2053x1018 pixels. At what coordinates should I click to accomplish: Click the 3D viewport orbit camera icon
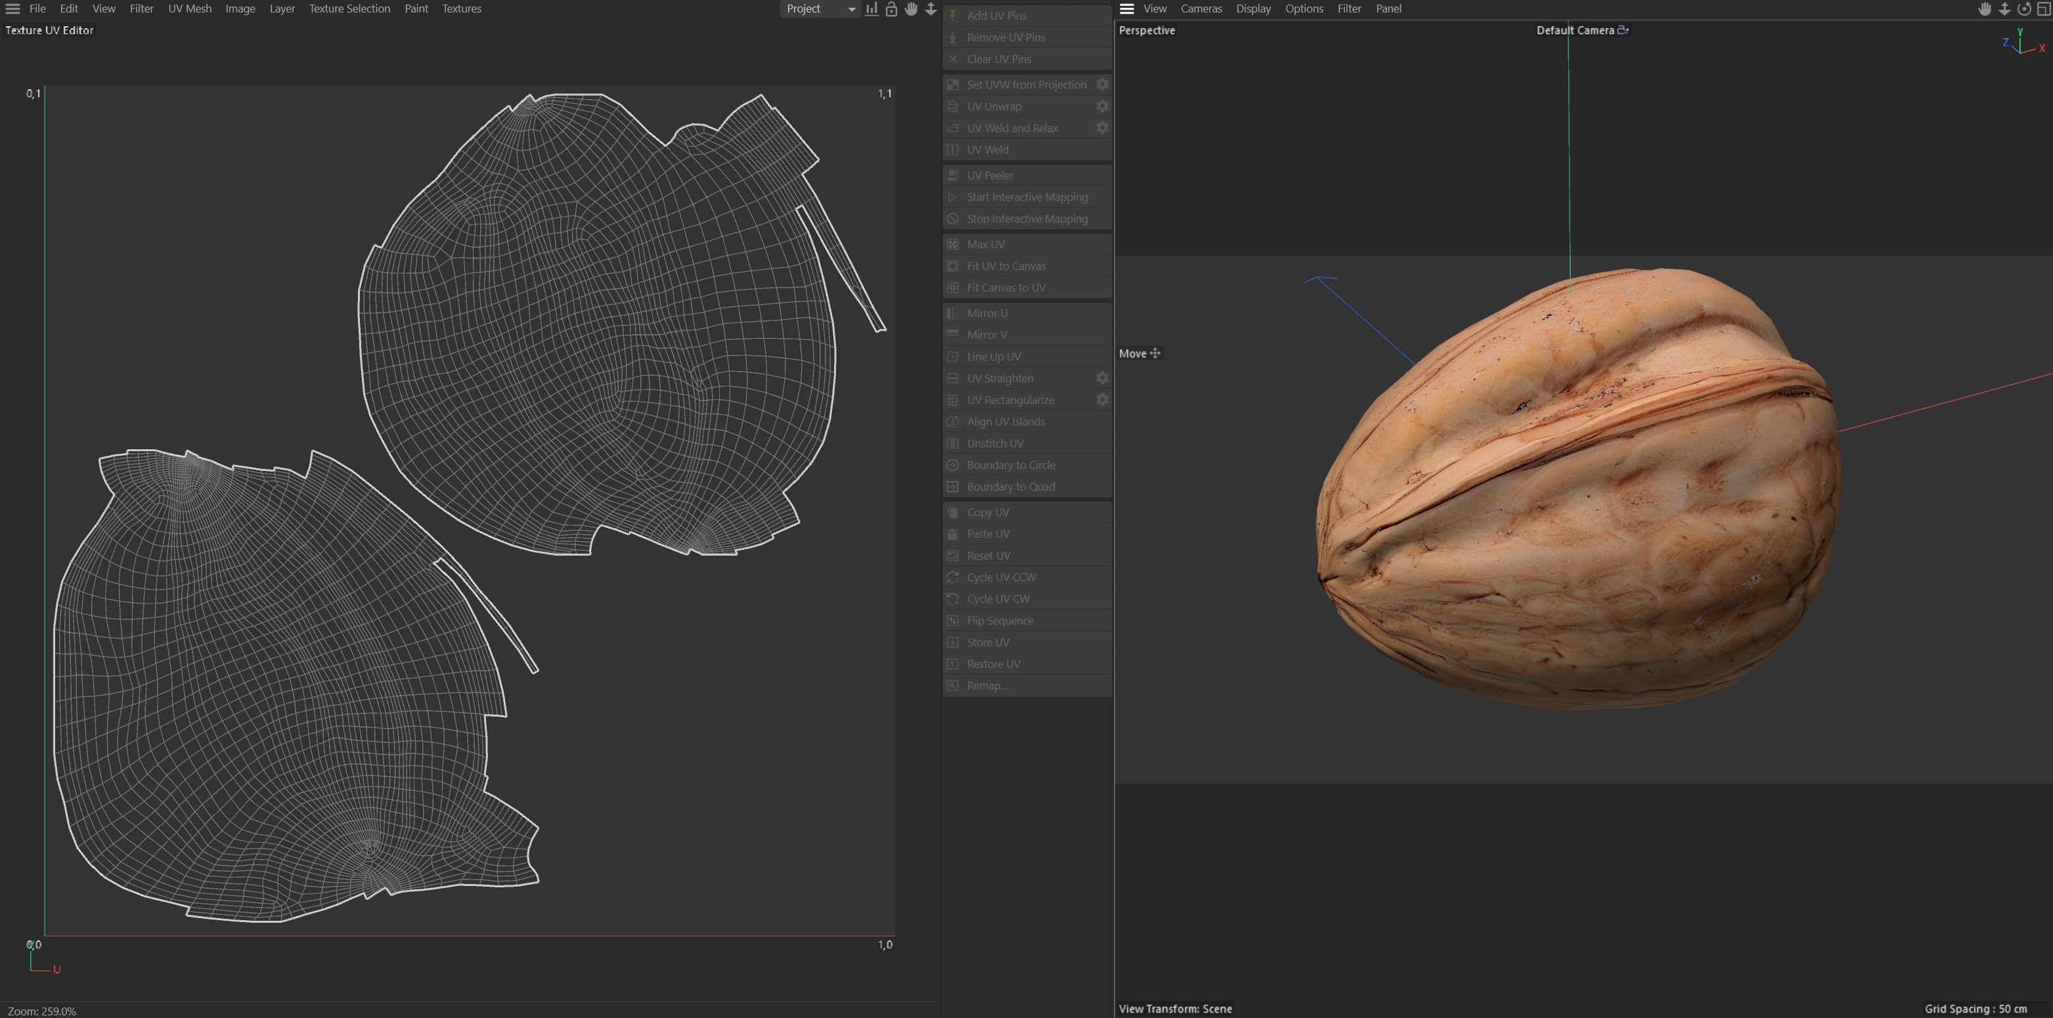[x=2023, y=9]
